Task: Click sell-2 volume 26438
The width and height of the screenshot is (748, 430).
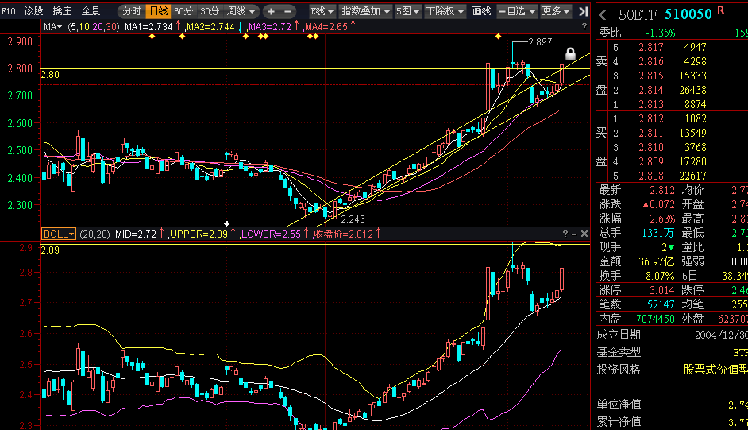Action: coord(692,90)
